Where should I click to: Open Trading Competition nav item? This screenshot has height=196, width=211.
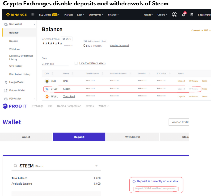pyautogui.click(x=69, y=106)
